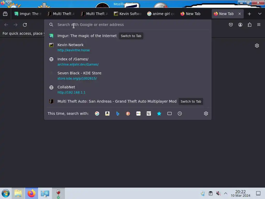
Task: Open system settings taskbar icon
Action: tap(45, 193)
